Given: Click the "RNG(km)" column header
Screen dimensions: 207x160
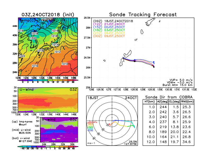Looking at the screenshot, I should [187, 101].
